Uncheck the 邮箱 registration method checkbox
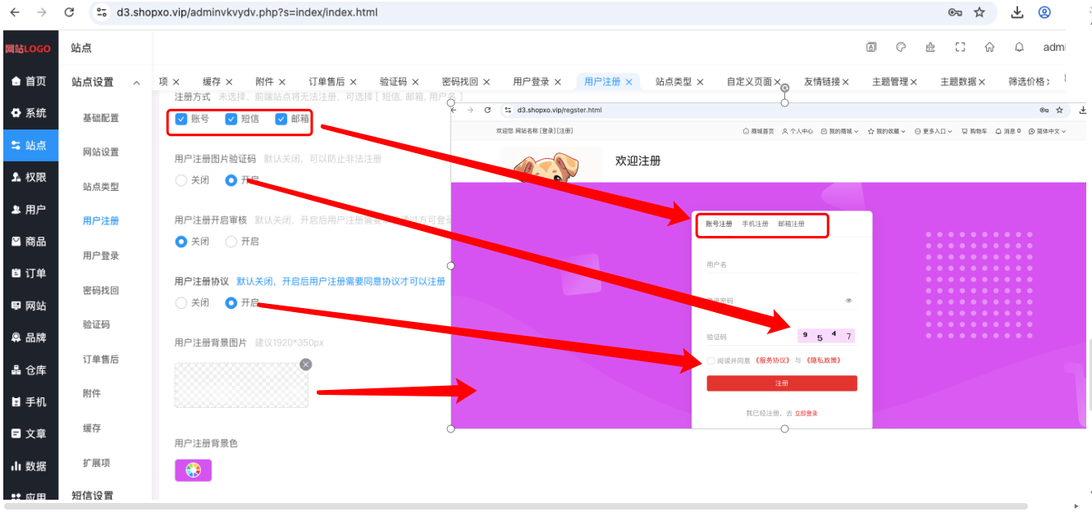The image size is (1092, 512). point(281,119)
